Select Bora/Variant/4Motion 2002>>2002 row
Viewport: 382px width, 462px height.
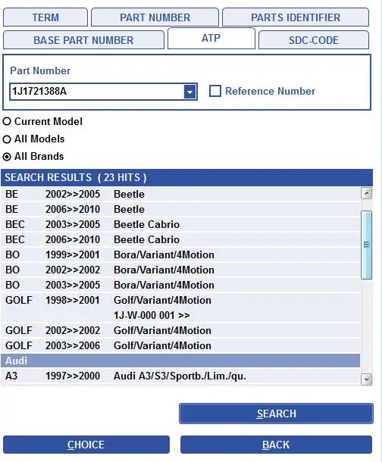[180, 270]
